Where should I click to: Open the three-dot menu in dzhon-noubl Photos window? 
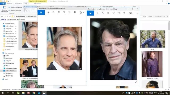pos(138,13)
